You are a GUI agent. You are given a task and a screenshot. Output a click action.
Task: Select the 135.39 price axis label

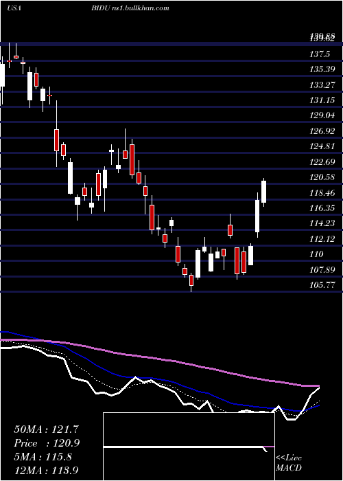[322, 69]
